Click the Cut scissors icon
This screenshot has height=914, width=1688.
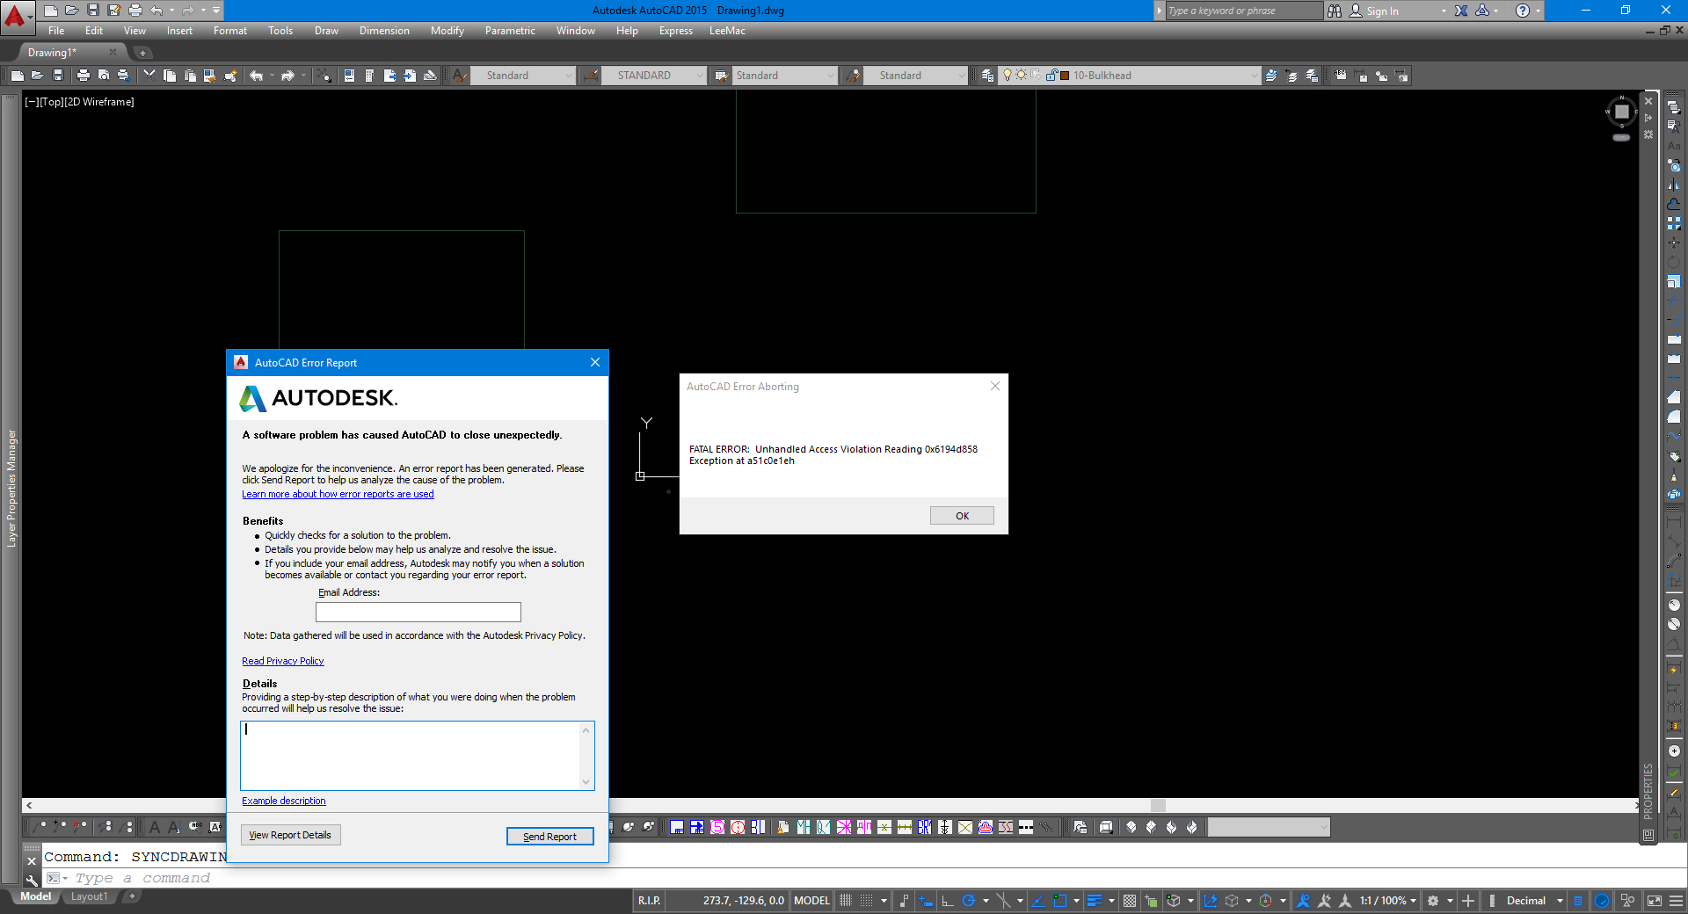[149, 76]
